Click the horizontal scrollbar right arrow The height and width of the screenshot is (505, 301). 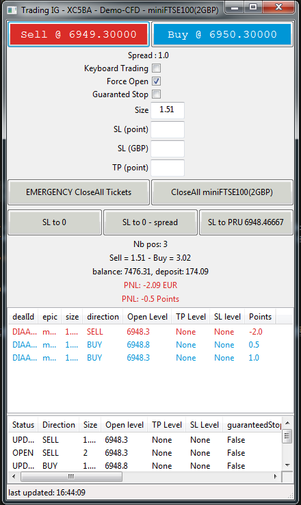point(276,476)
